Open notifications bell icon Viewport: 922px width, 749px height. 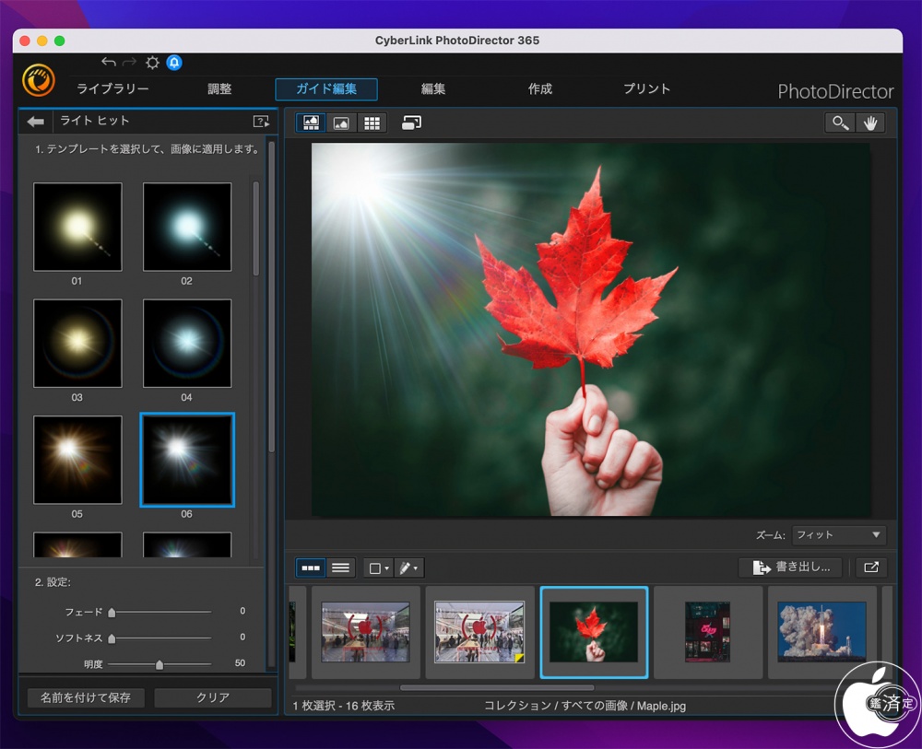tap(174, 63)
